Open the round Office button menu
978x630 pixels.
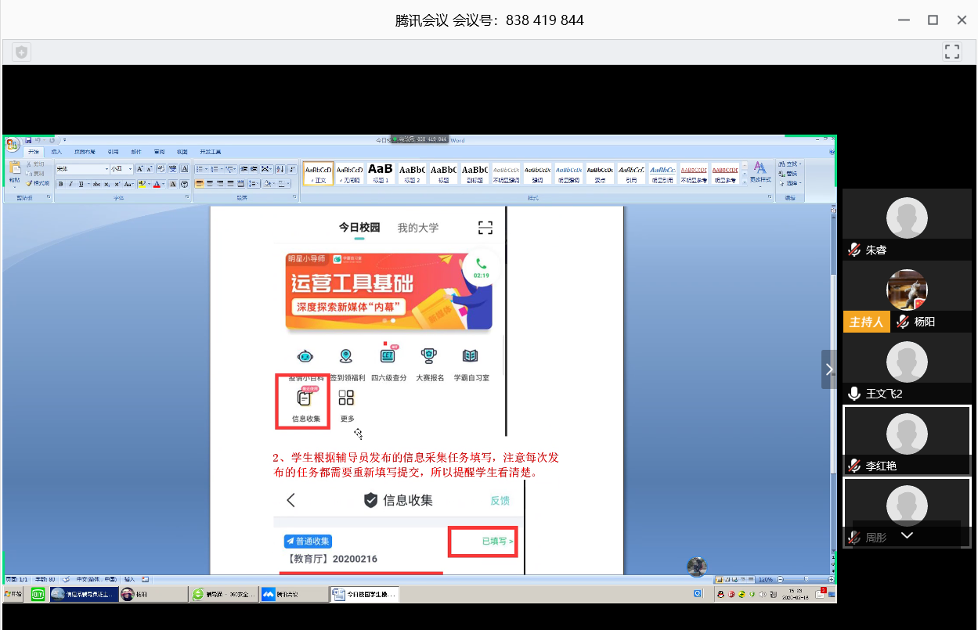pos(12,144)
